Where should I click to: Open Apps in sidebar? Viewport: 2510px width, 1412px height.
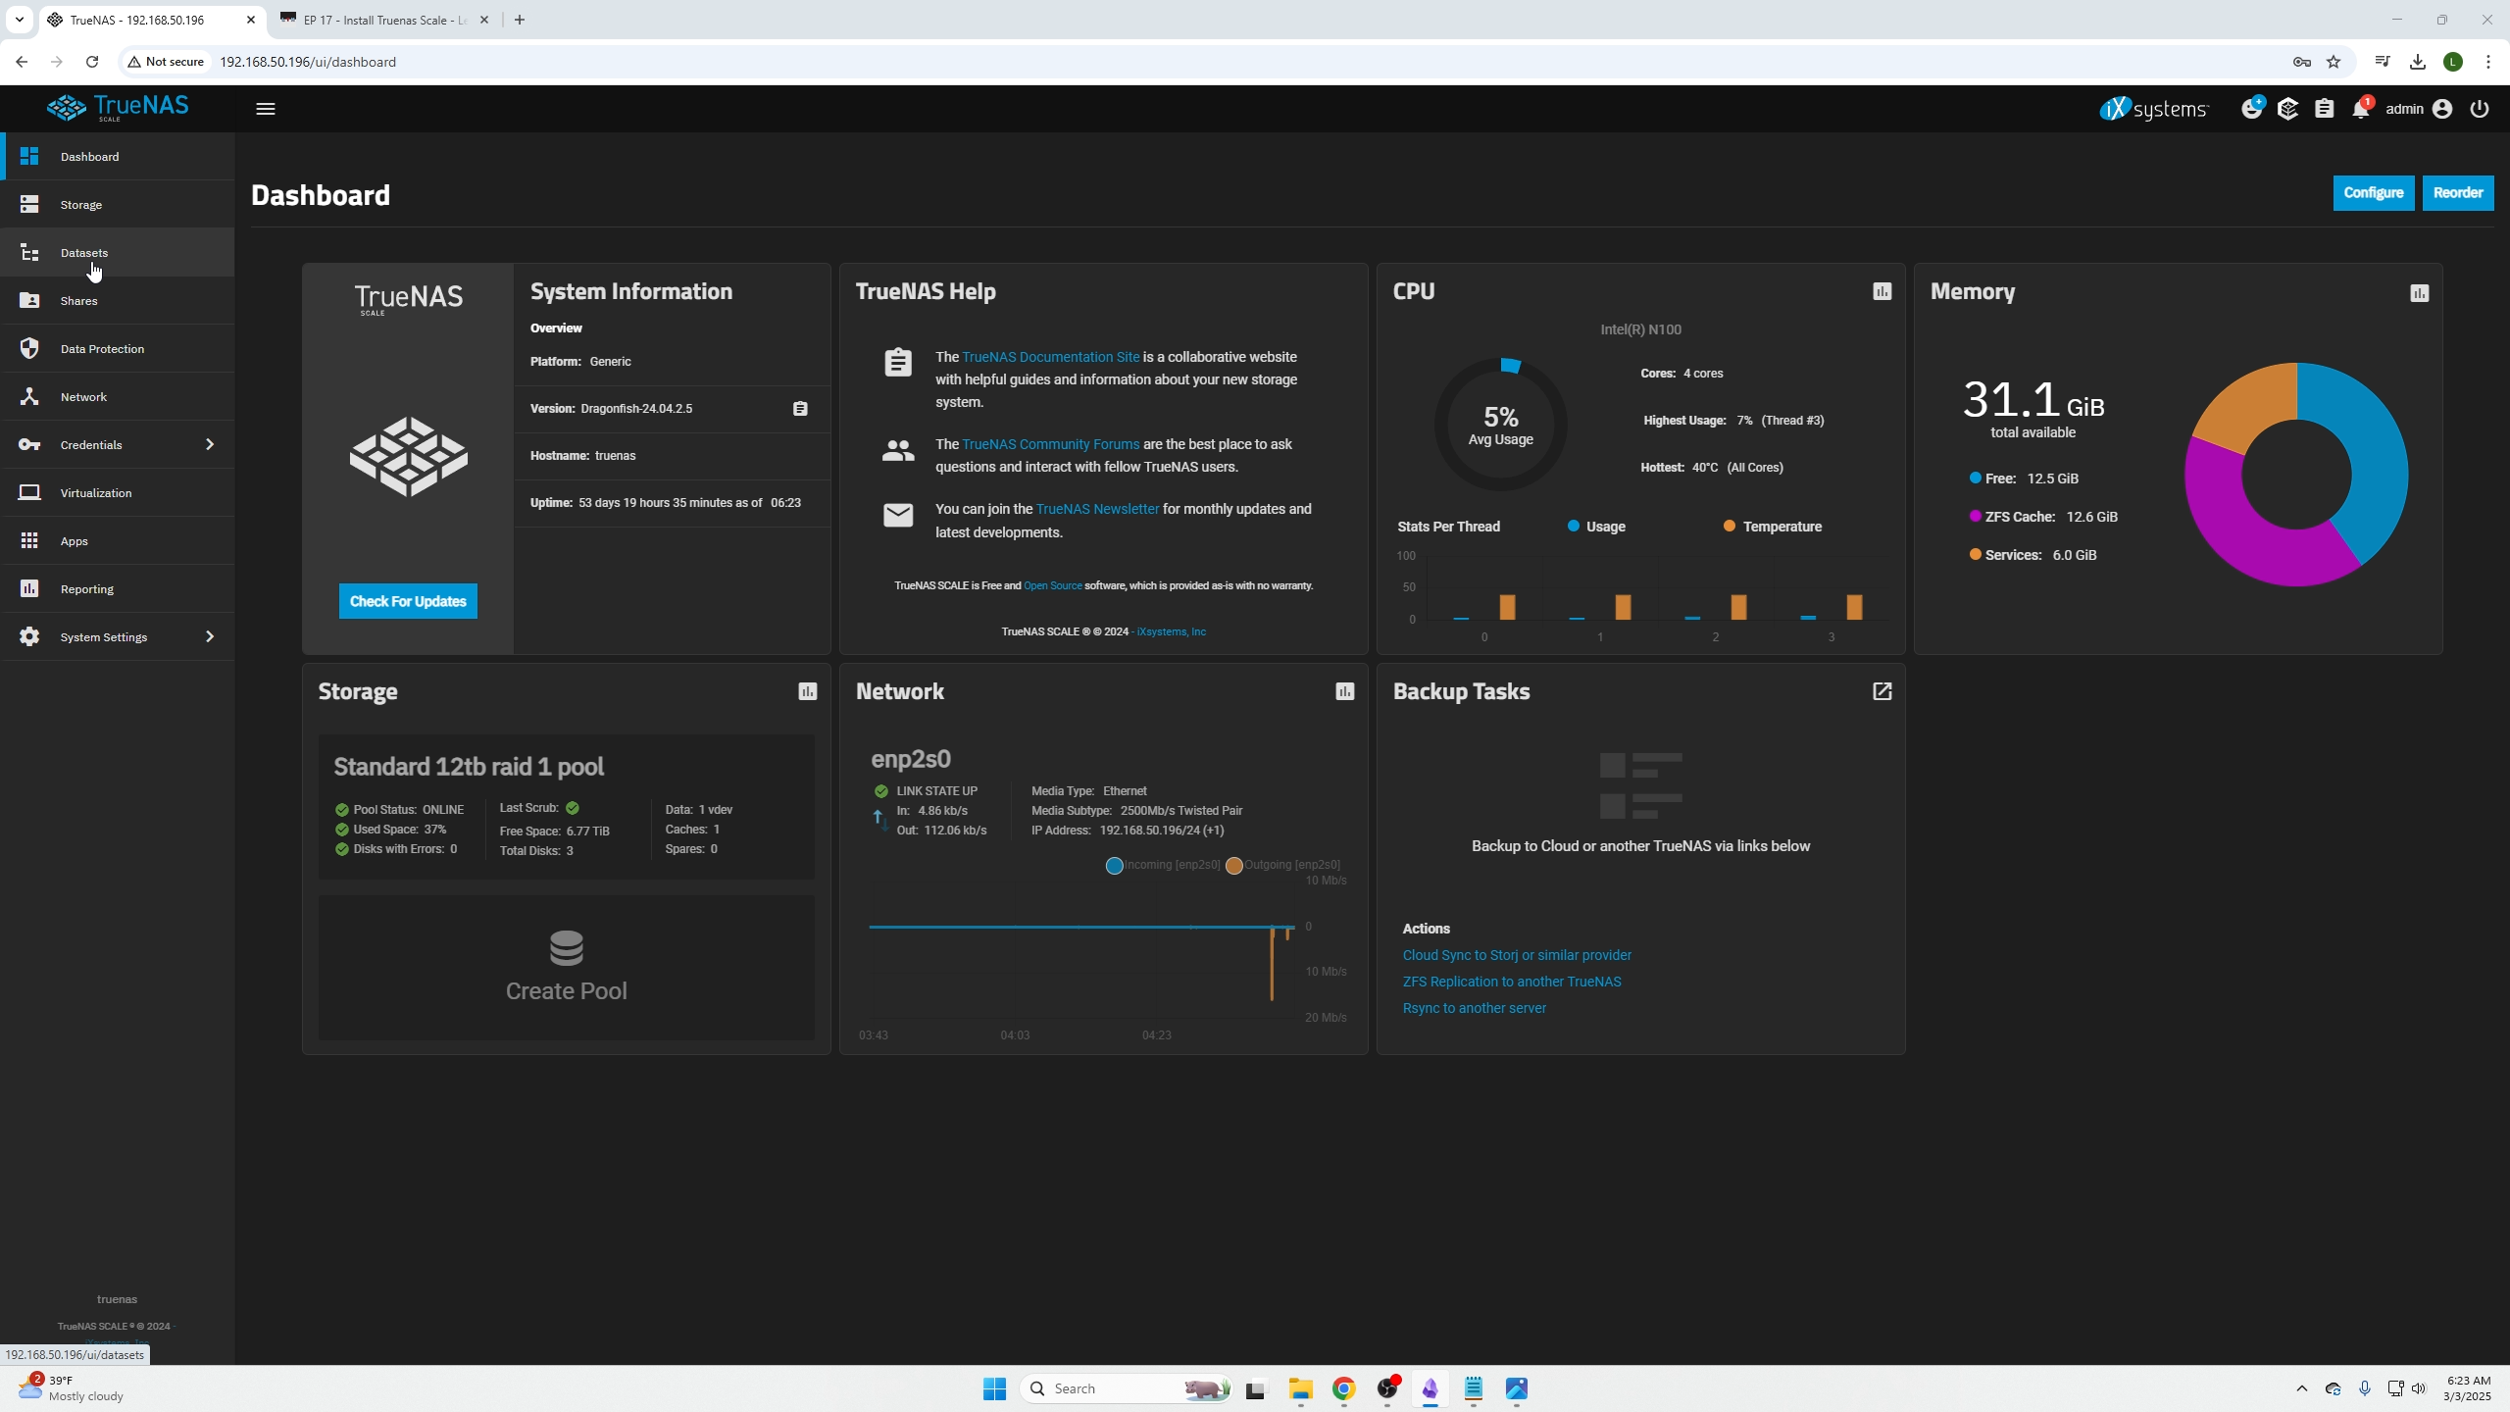118,540
